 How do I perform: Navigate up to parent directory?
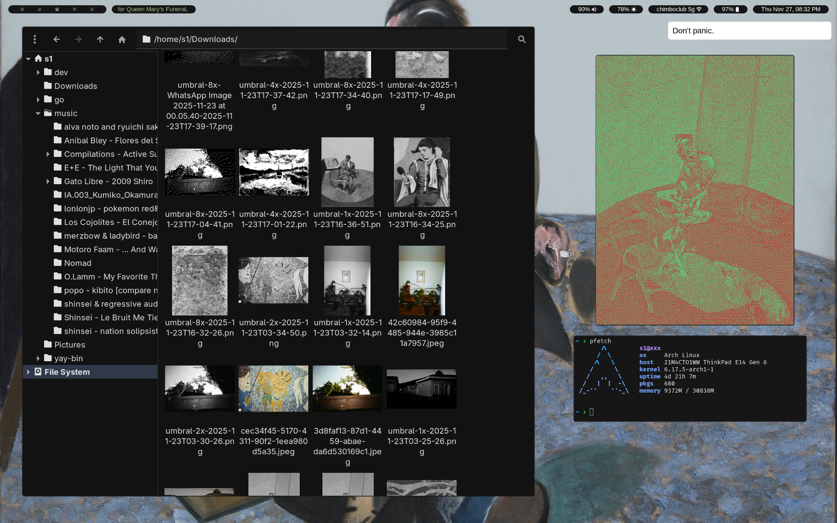click(x=100, y=39)
